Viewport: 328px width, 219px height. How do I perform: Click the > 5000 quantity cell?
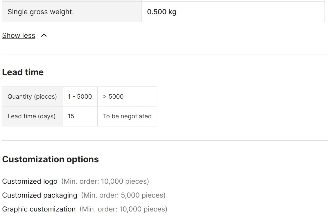127,96
